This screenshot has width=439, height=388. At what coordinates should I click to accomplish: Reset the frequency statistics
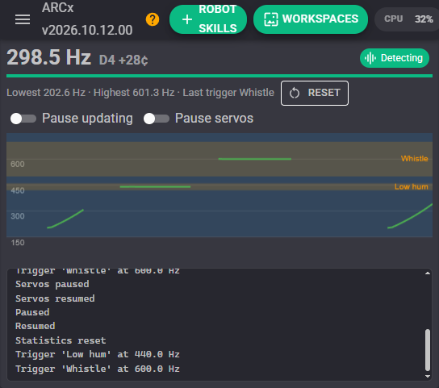tap(315, 94)
